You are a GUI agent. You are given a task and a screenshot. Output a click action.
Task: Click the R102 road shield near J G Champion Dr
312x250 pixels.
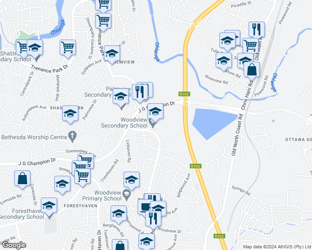tap(184, 94)
